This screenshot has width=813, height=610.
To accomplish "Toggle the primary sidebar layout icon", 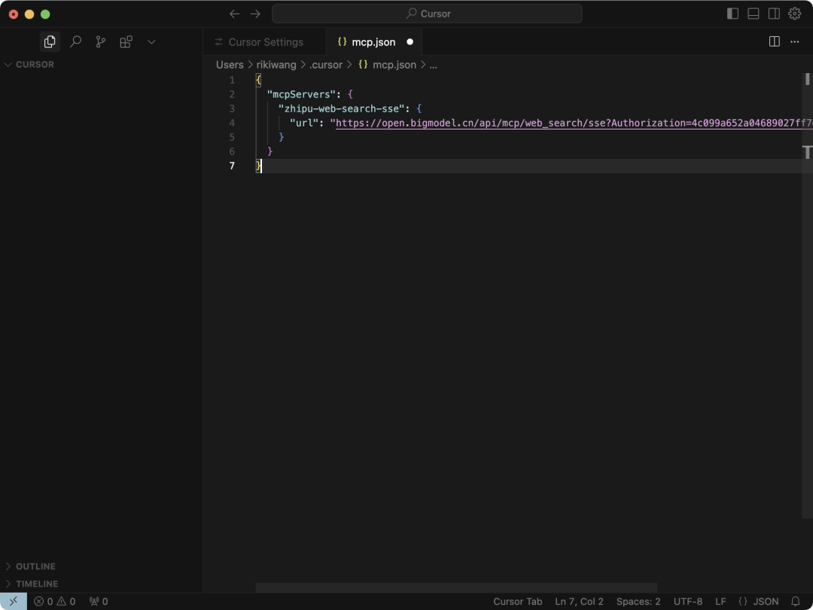I will click(732, 14).
